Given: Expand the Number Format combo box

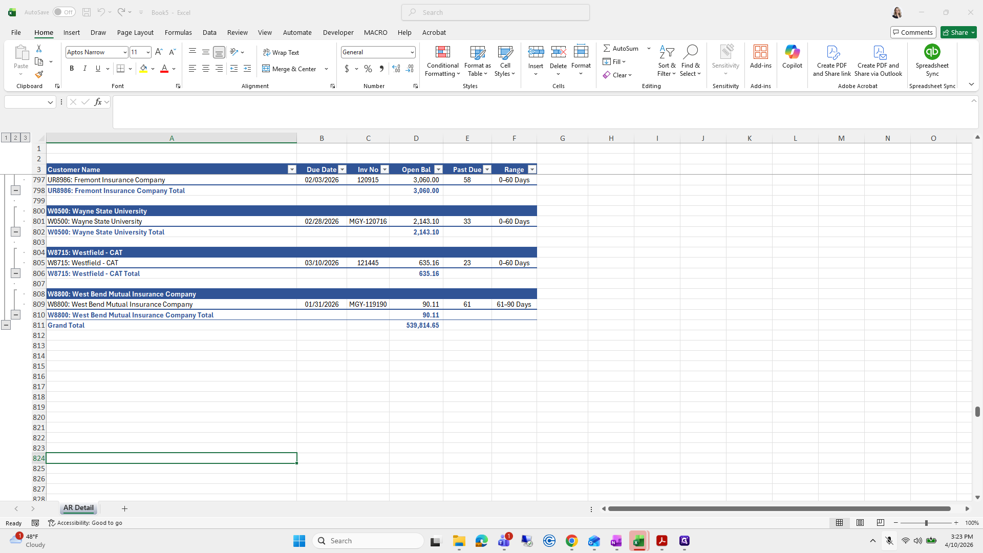Looking at the screenshot, I should click(x=412, y=52).
